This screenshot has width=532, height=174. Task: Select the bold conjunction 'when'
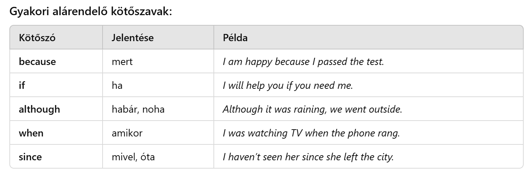coord(31,133)
